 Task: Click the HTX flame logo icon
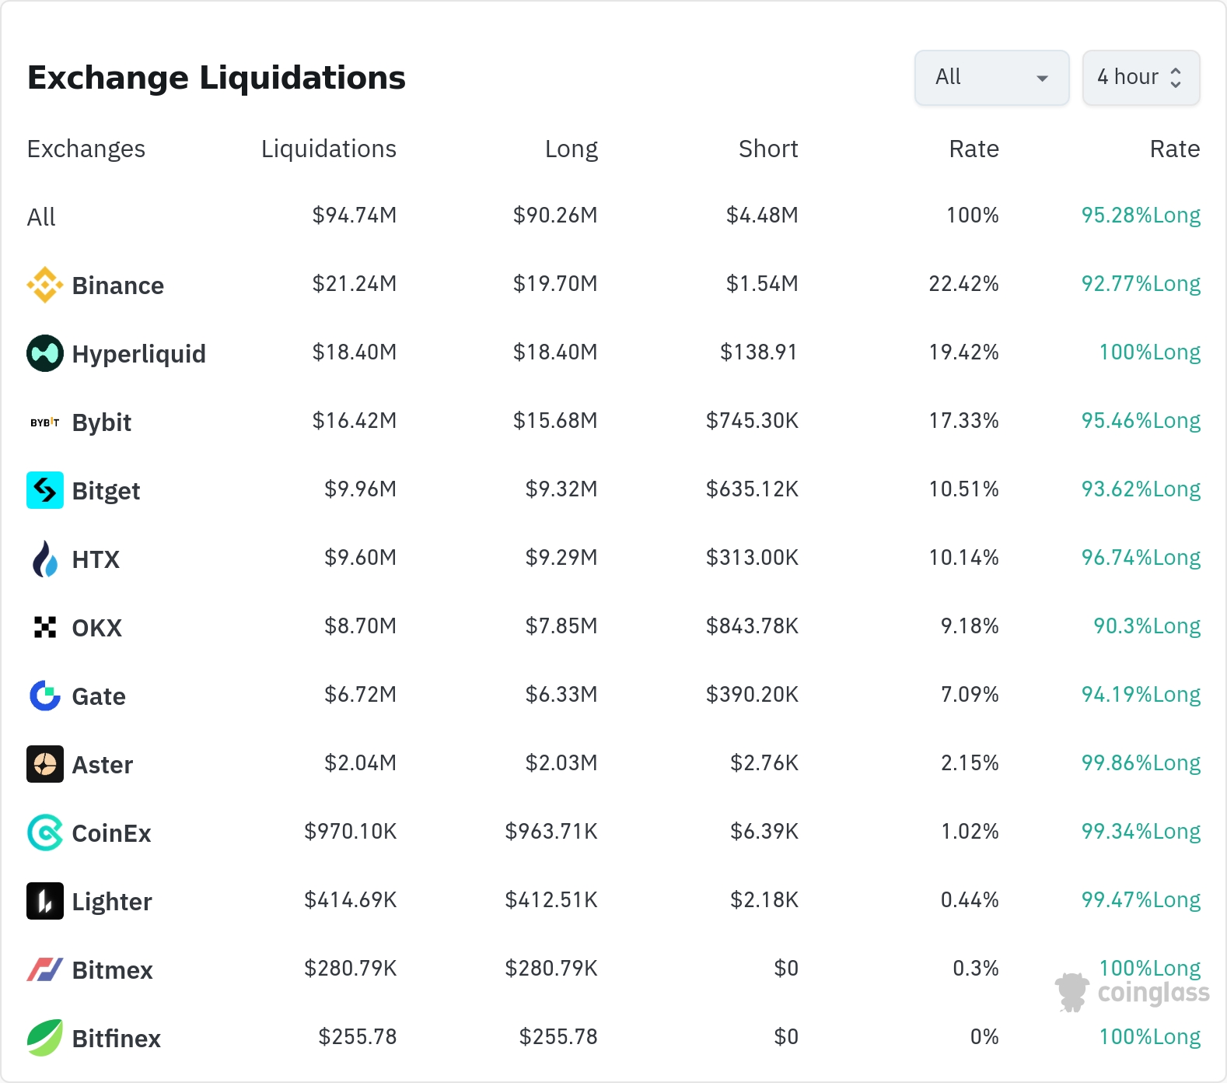point(45,559)
